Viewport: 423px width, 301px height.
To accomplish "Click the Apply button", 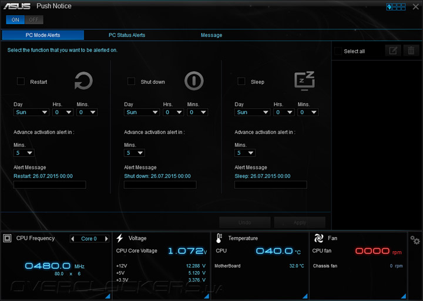I will point(300,222).
